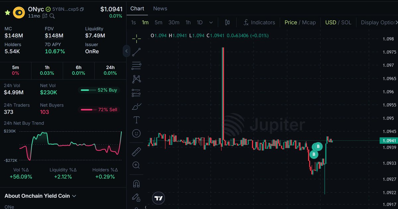Image resolution: width=398 pixels, height=209 pixels.
Task: Open the Indicators dialog
Action: (259, 22)
